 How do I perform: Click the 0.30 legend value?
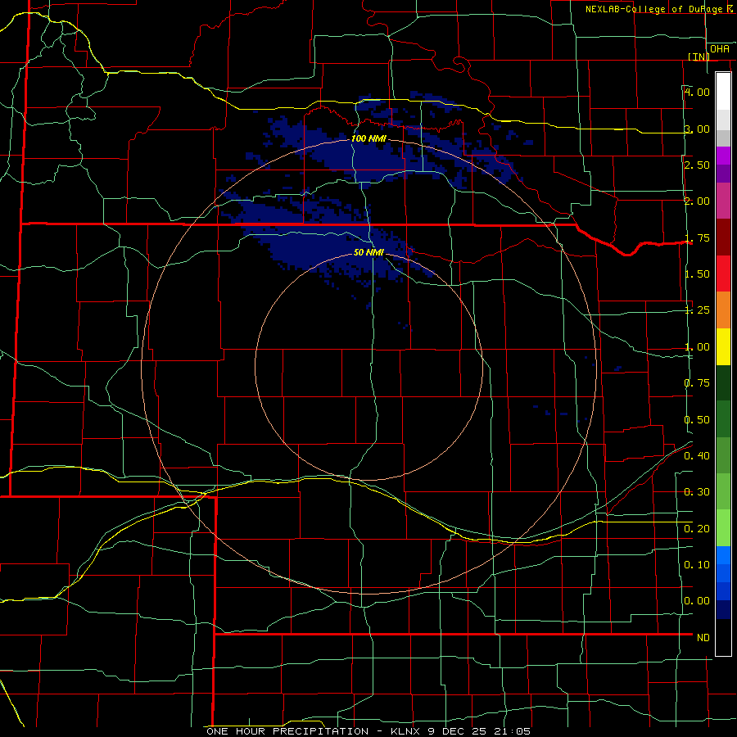(x=697, y=492)
